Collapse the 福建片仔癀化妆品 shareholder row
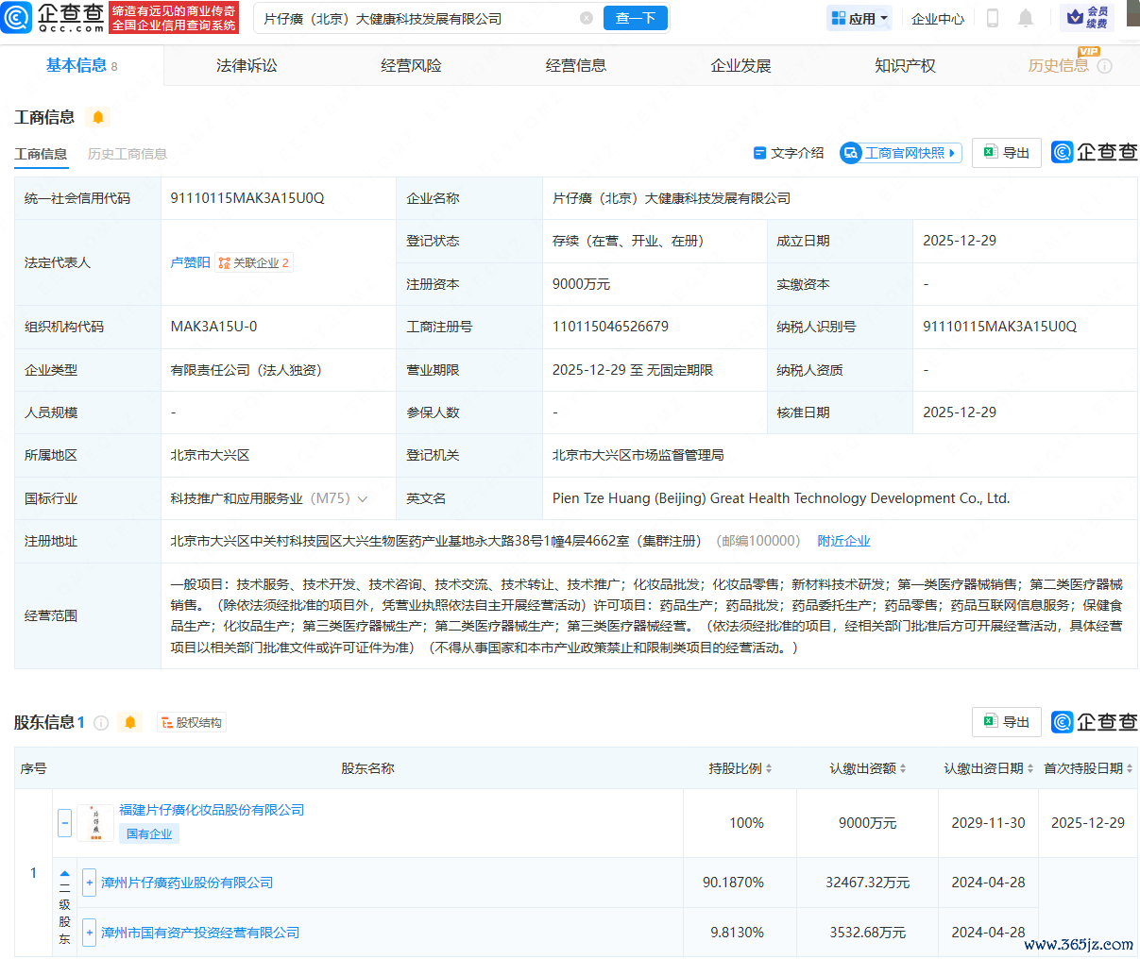The height and width of the screenshot is (959, 1140). click(x=64, y=823)
